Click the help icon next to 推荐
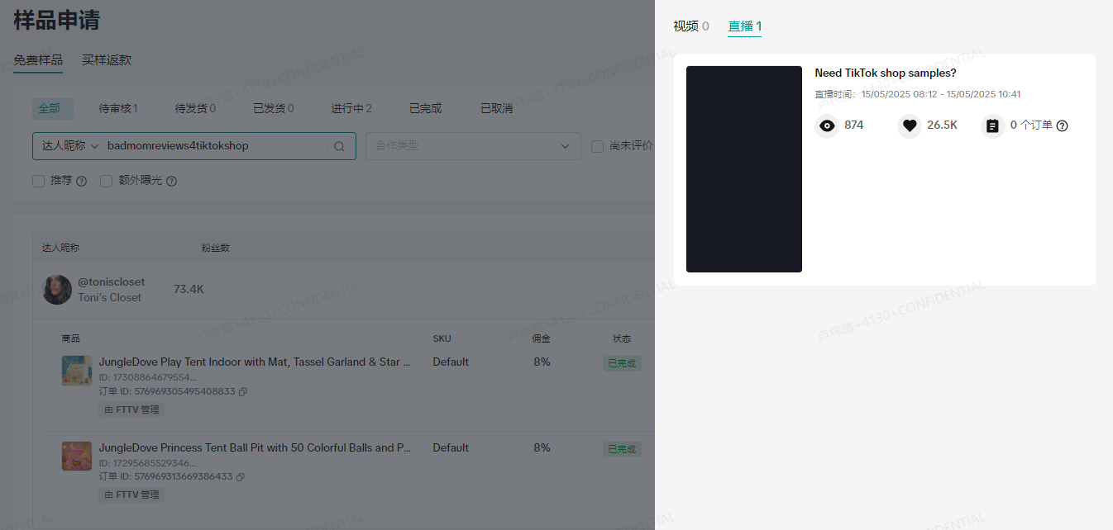The image size is (1113, 530). 79,180
